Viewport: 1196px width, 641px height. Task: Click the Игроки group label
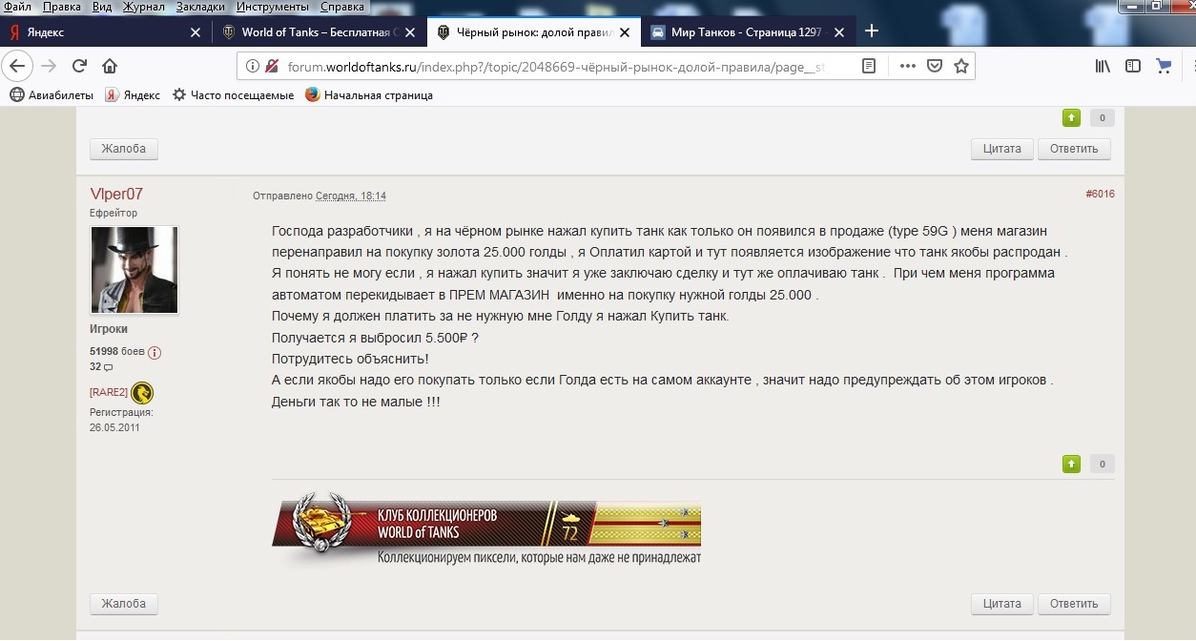(109, 330)
